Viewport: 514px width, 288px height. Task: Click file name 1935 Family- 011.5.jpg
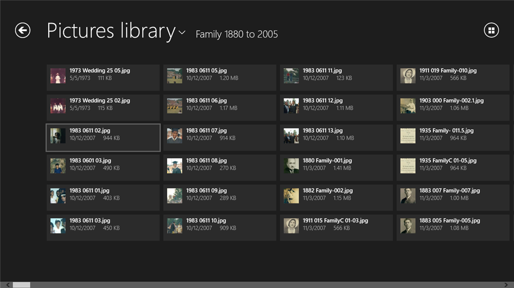446,131
